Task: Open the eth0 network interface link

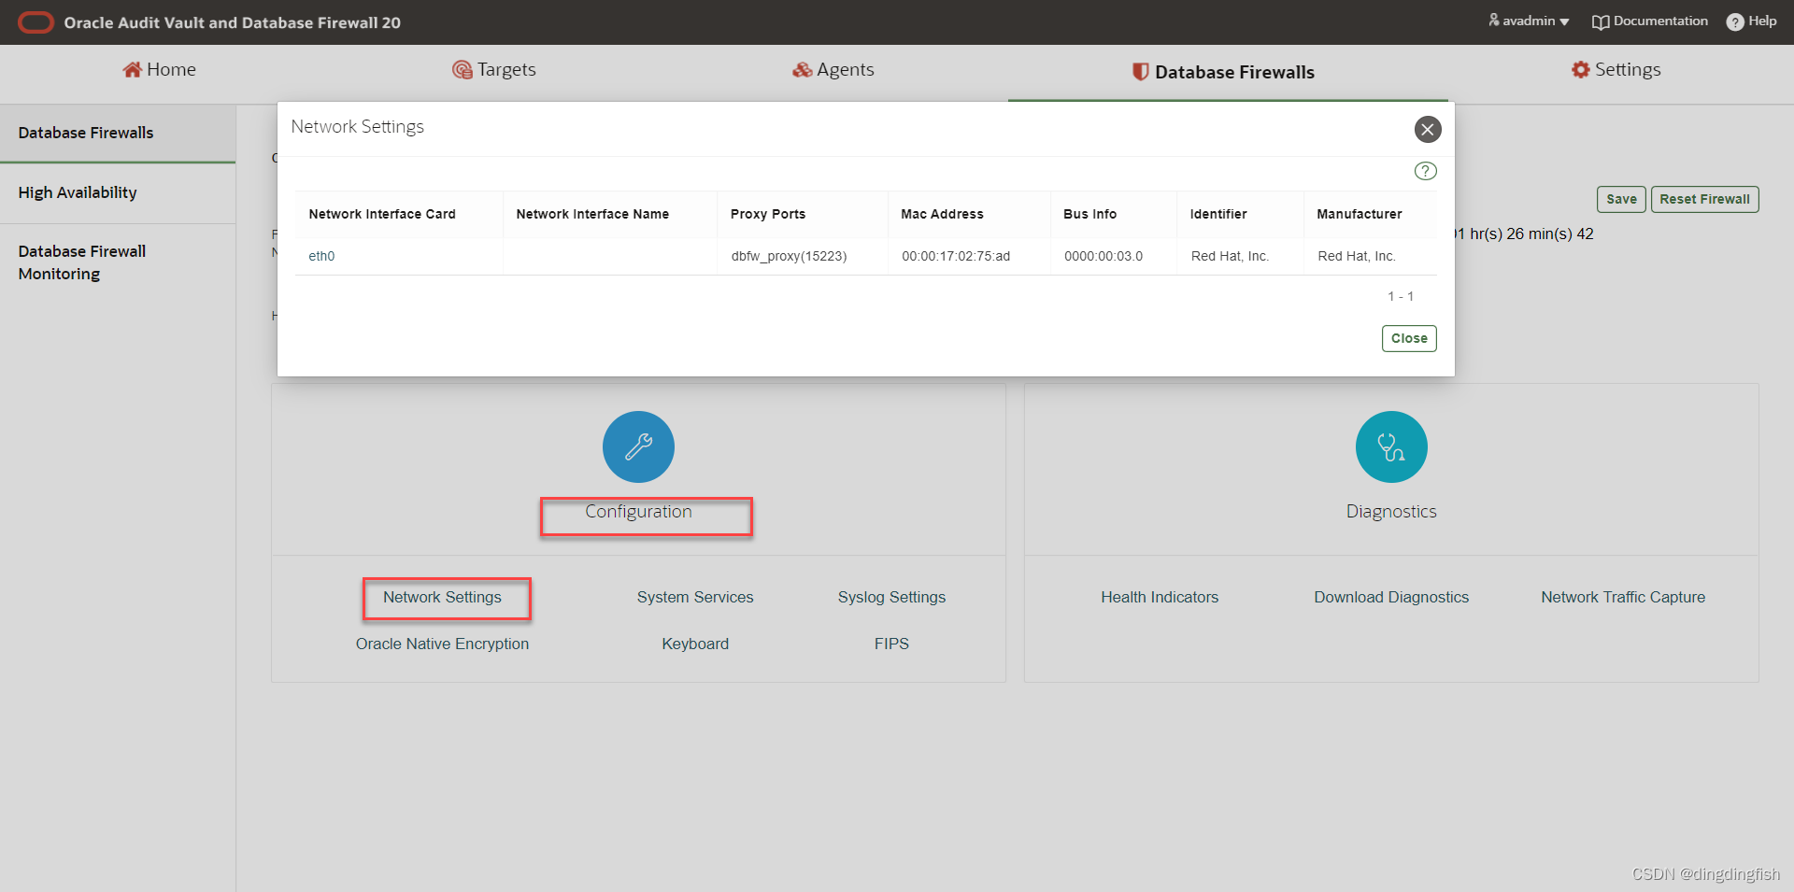Action: [321, 256]
